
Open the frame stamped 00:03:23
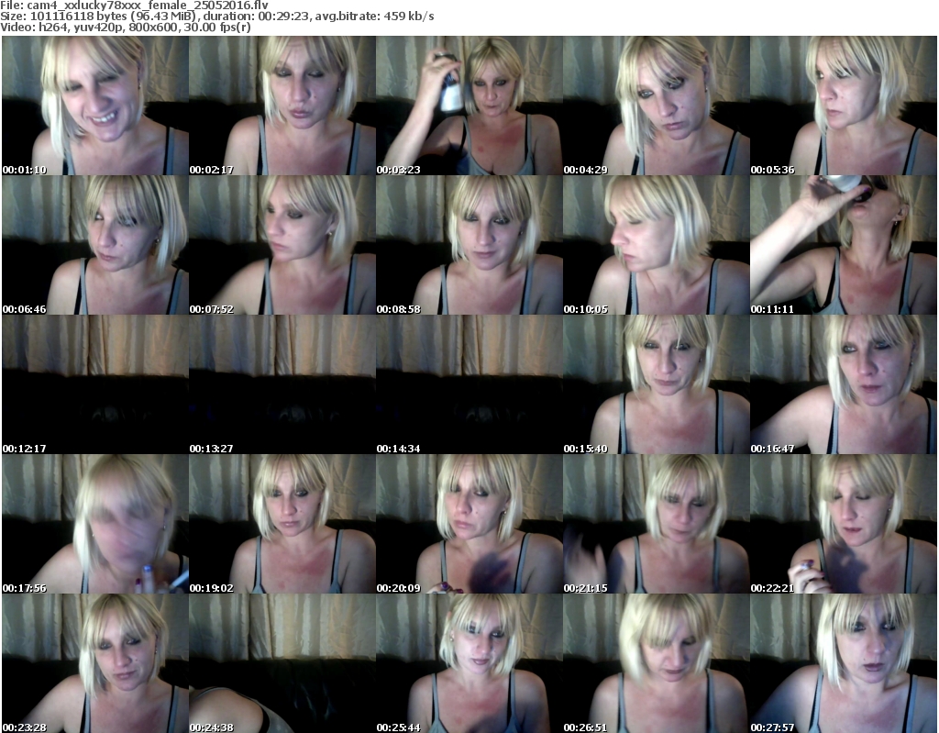pyautogui.click(x=469, y=106)
